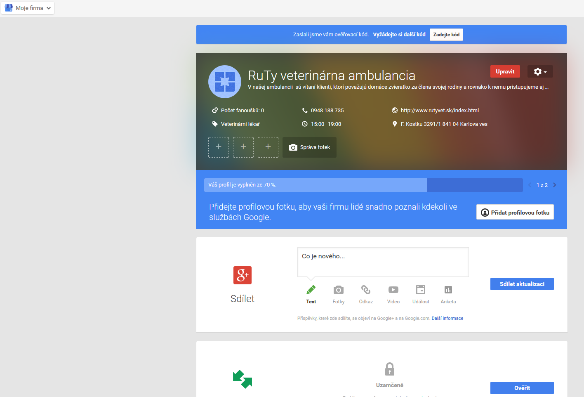The width and height of the screenshot is (584, 397).
Task: Open Správa fotek photo manager
Action: pyautogui.click(x=309, y=147)
